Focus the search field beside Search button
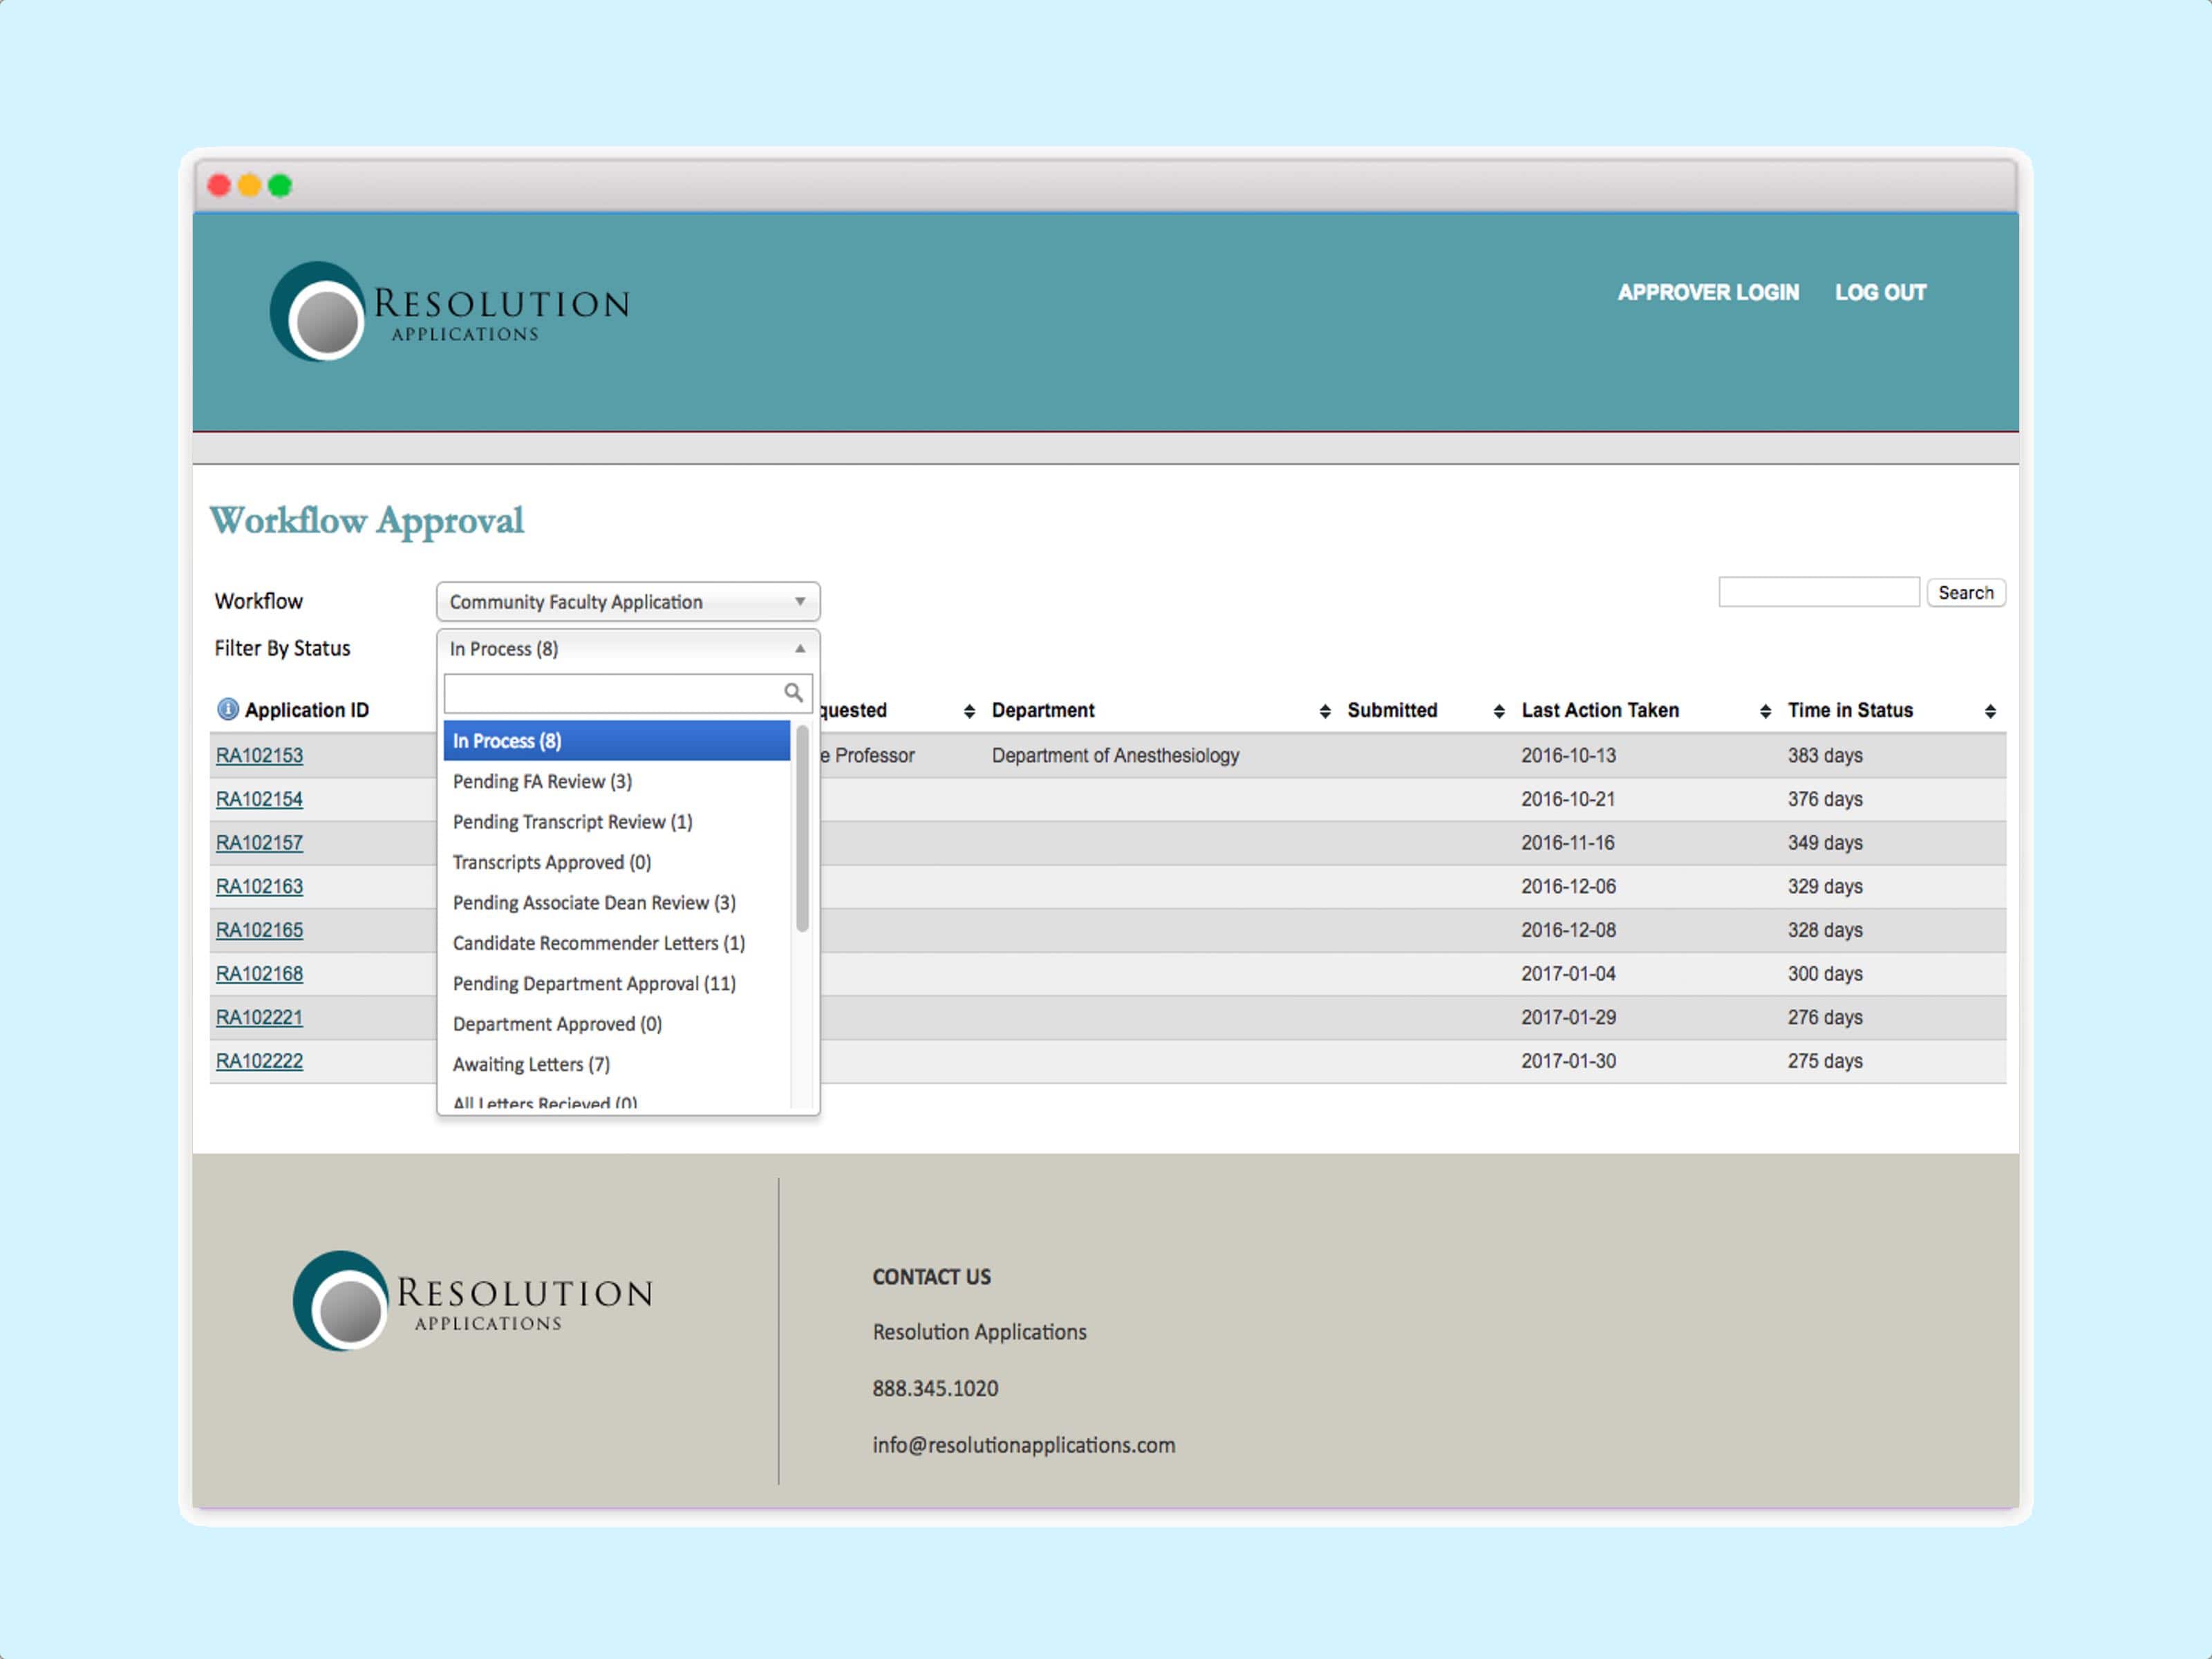The height and width of the screenshot is (1659, 2212). point(1818,592)
